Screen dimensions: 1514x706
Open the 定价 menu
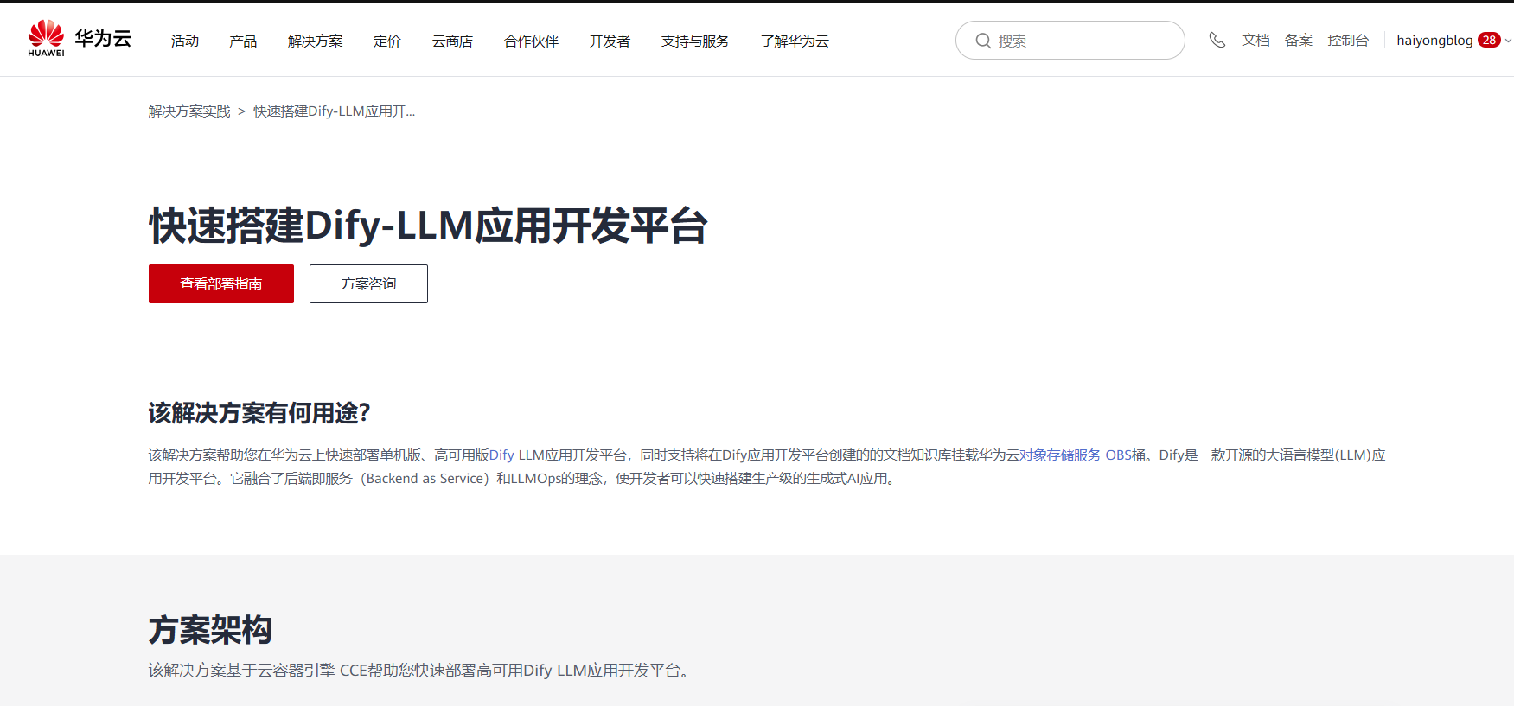387,41
